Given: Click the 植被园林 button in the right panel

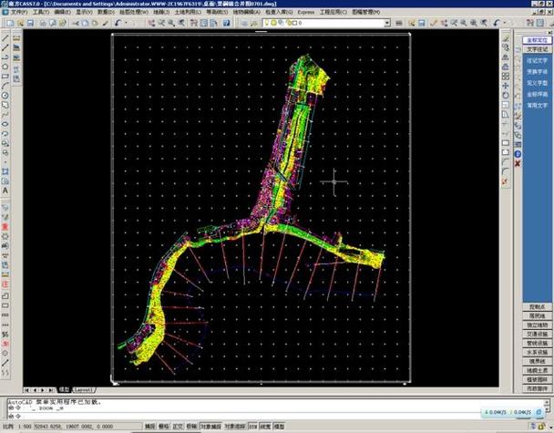Looking at the screenshot, I should coord(537,379).
